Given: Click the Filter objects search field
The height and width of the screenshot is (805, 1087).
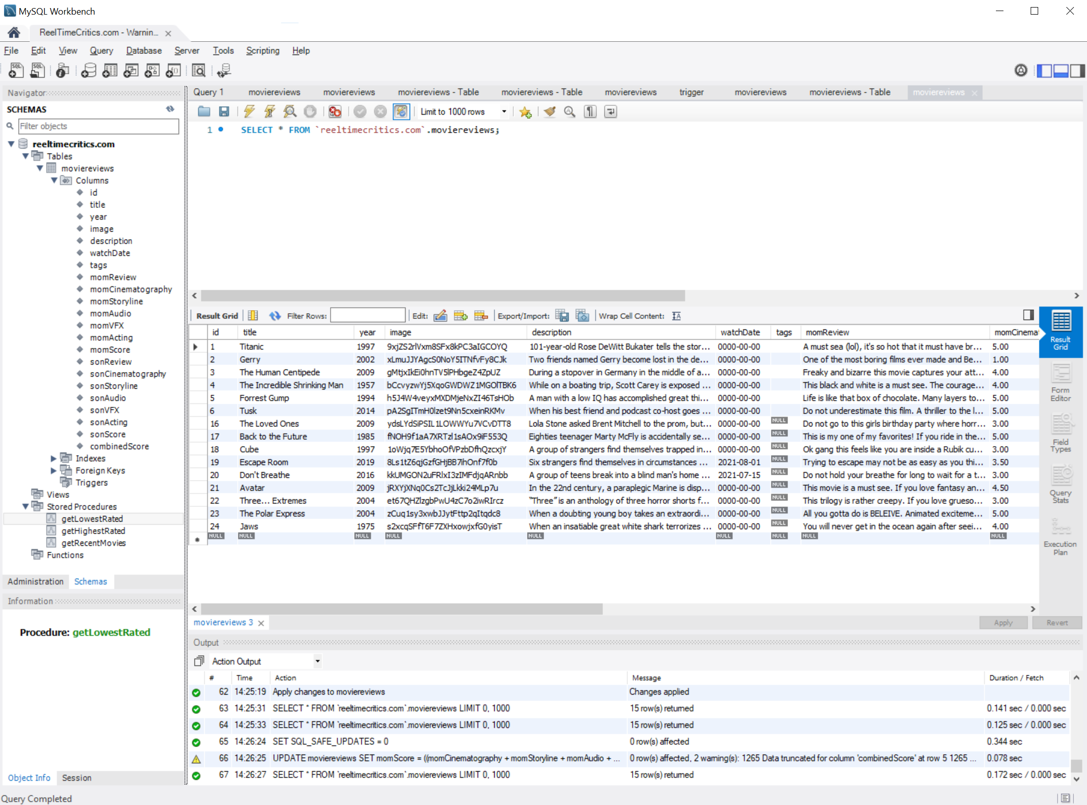Looking at the screenshot, I should click(99, 126).
